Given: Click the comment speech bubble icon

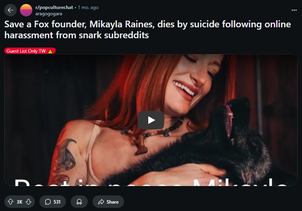Looking at the screenshot, I should click(48, 202).
